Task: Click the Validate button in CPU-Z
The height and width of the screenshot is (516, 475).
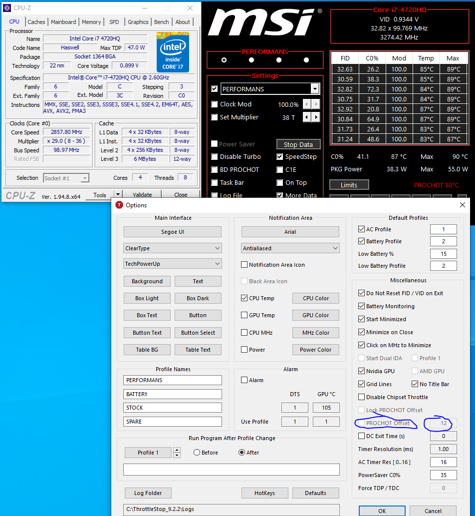Action: point(142,194)
